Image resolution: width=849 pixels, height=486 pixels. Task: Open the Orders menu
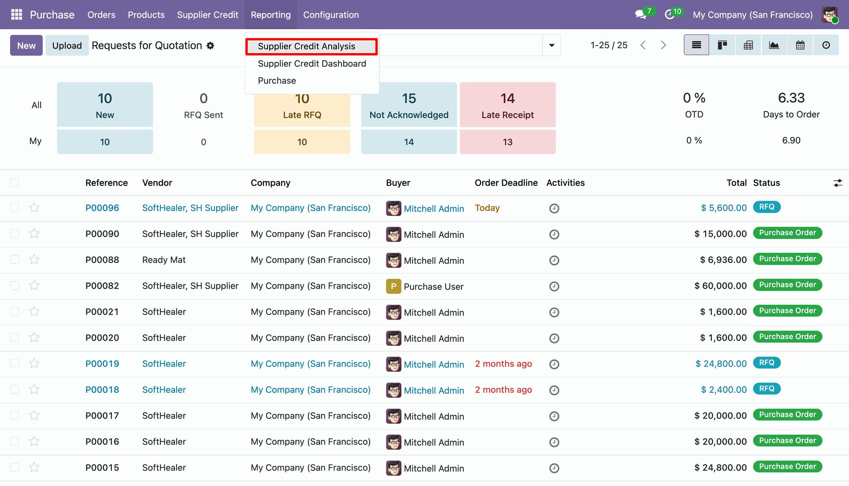pyautogui.click(x=101, y=15)
